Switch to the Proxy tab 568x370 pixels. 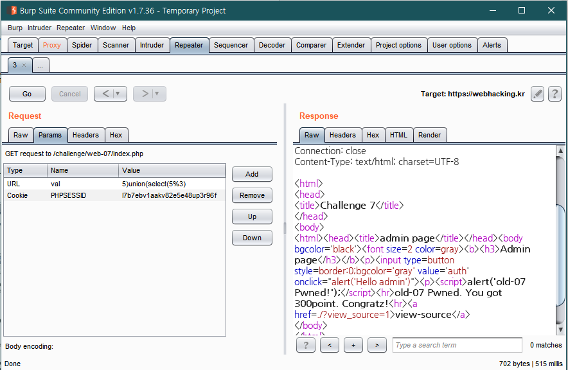52,45
